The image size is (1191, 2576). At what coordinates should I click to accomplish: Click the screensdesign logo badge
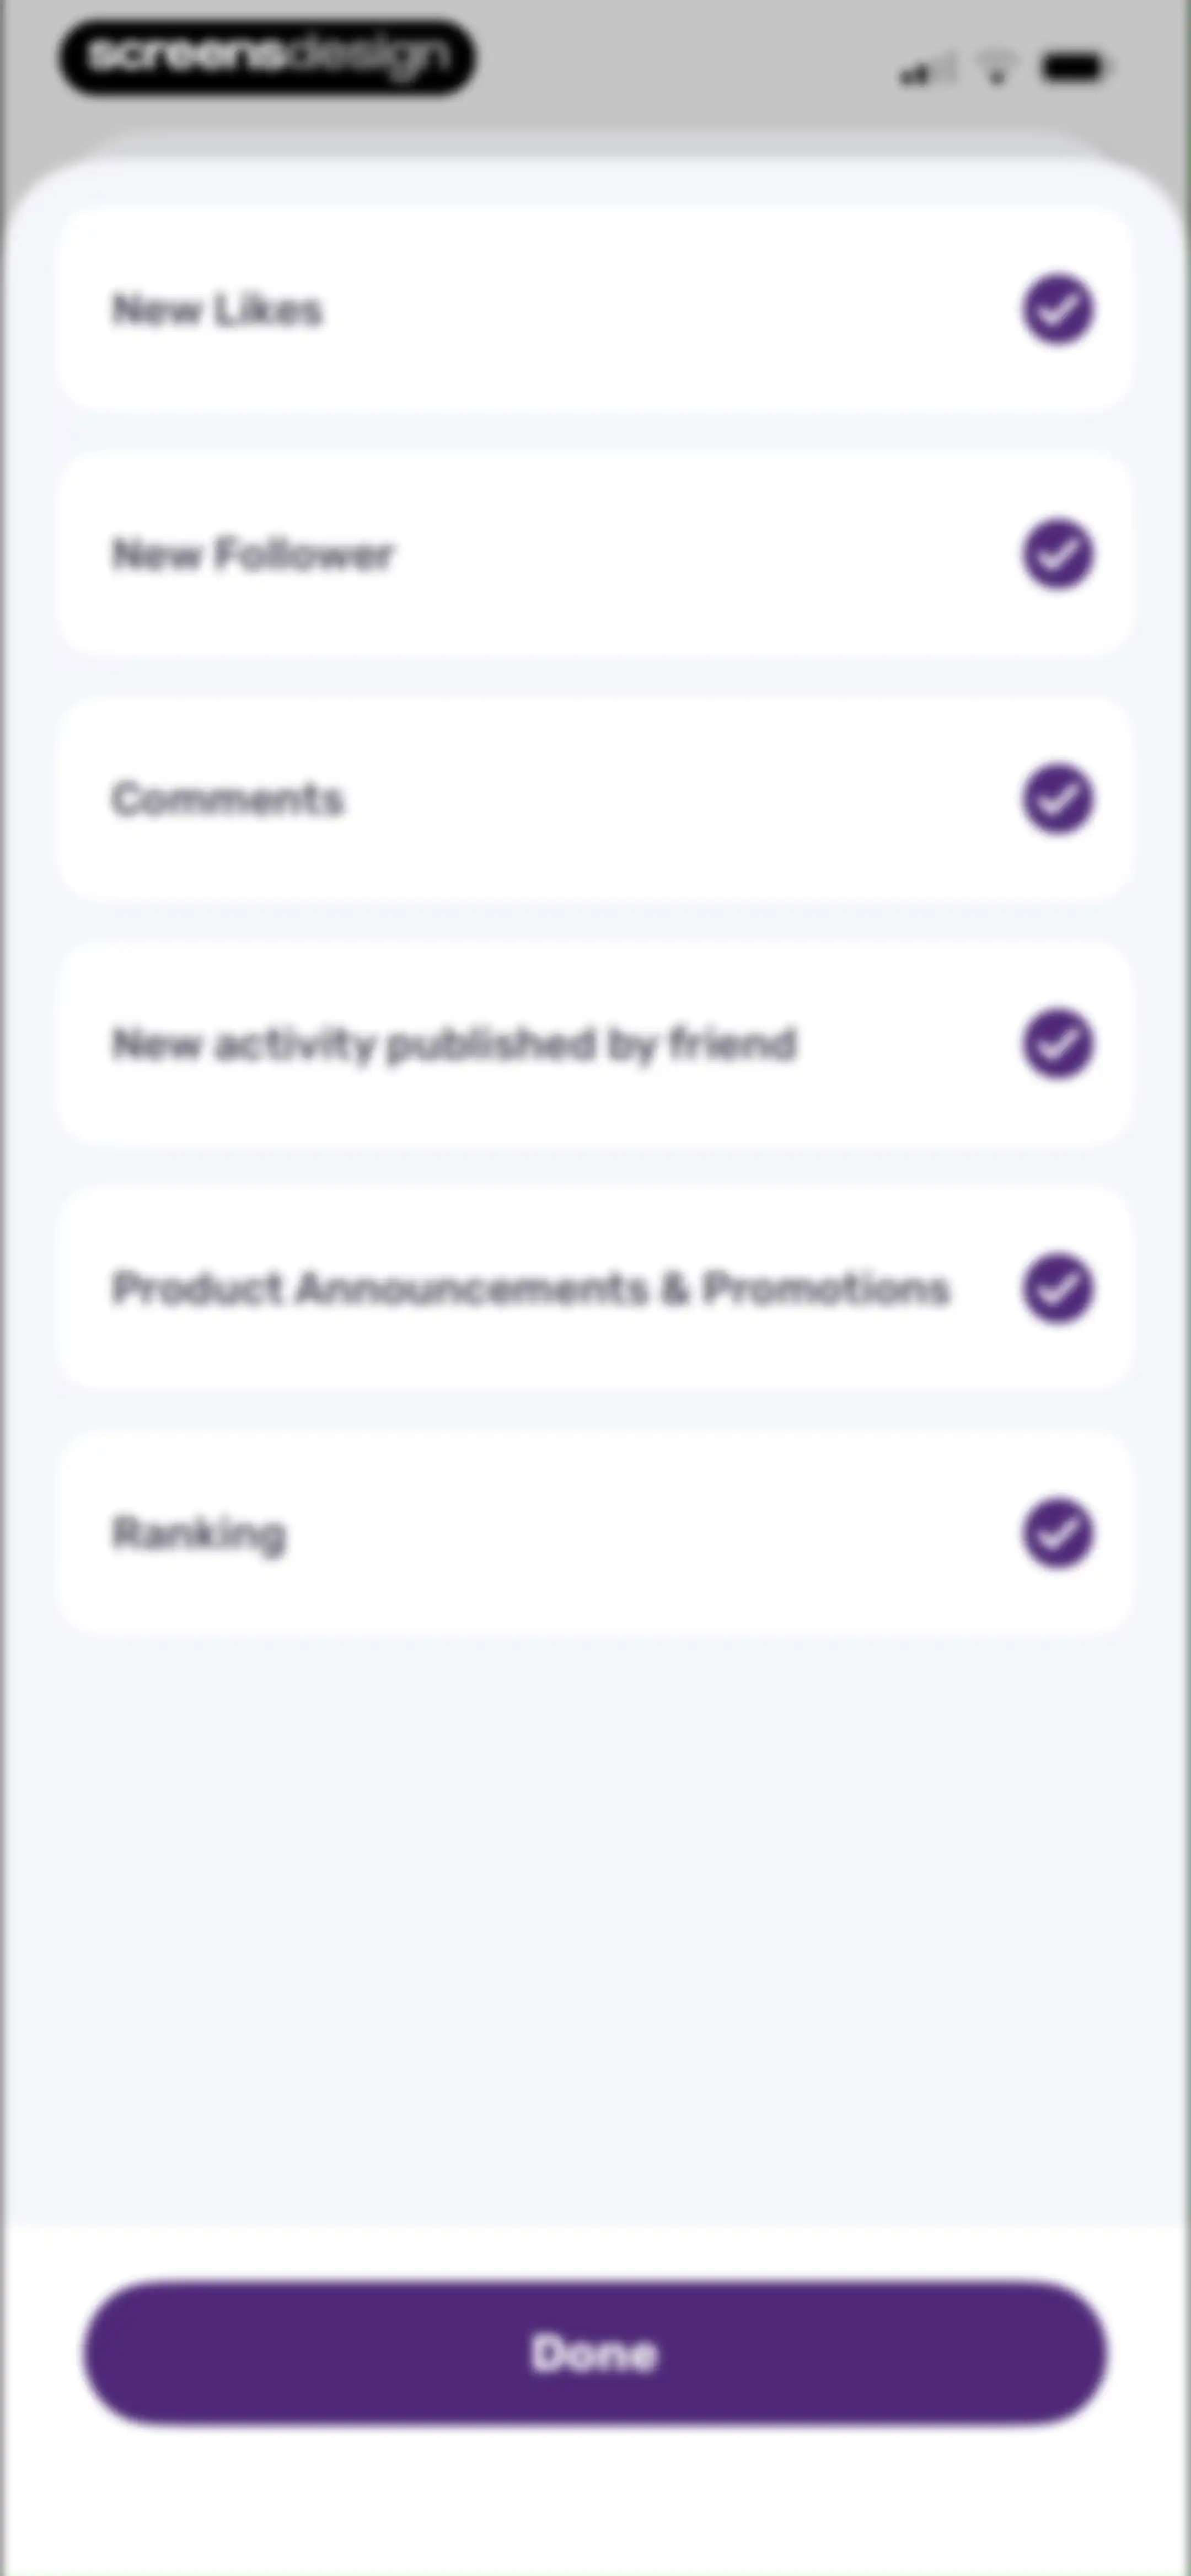pos(267,57)
